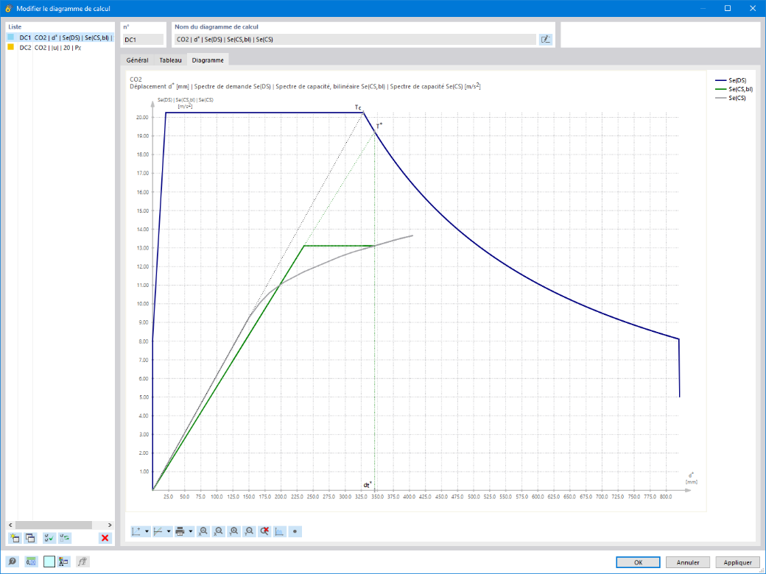
Task: Toggle data point markers dot icon
Action: [295, 531]
